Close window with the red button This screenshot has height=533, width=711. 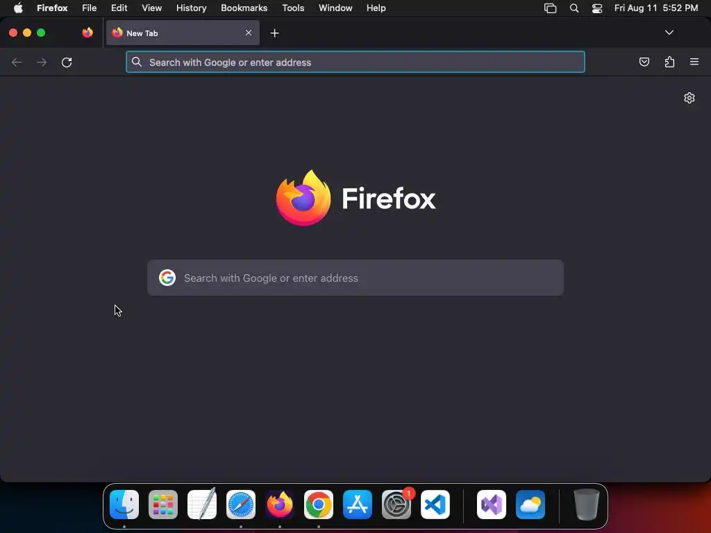[13, 33]
